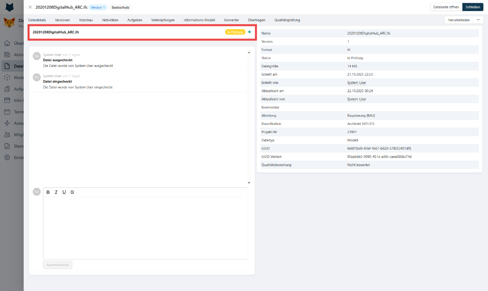The height and width of the screenshot is (291, 488).
Task: Click the UUID value 0e801bd9-84af-4667
Action: point(379,148)
